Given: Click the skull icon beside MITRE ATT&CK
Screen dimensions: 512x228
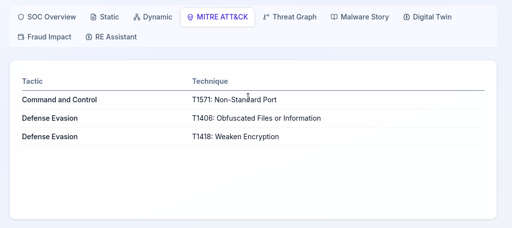Looking at the screenshot, I should [190, 17].
